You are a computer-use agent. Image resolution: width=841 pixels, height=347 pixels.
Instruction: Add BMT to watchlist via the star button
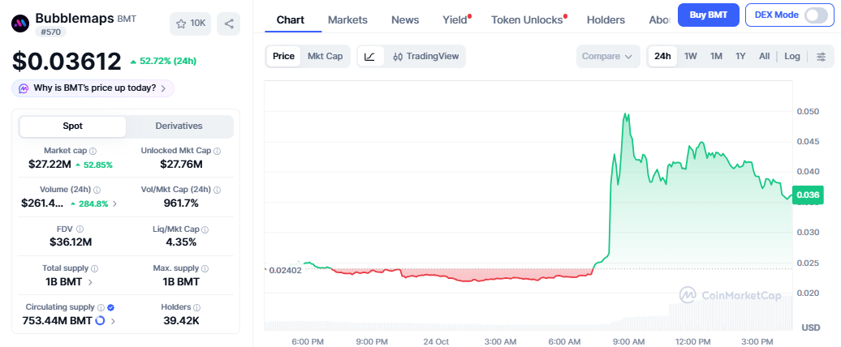[x=191, y=24]
